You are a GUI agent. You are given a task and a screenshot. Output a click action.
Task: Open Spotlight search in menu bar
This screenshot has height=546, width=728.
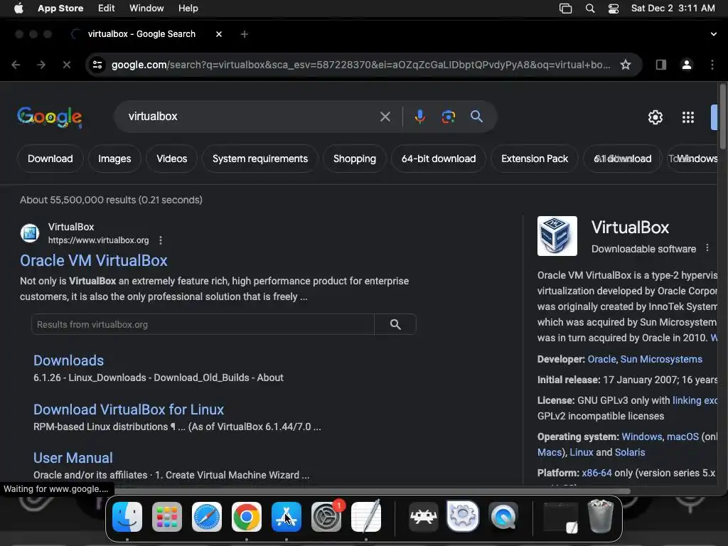[x=589, y=9]
